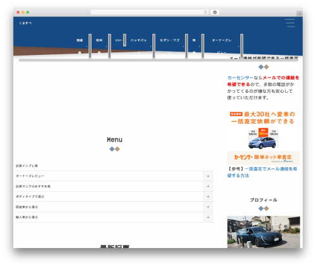
Task: Expand the 試乗マニアのおすすめ集 row
Action: coord(208,186)
